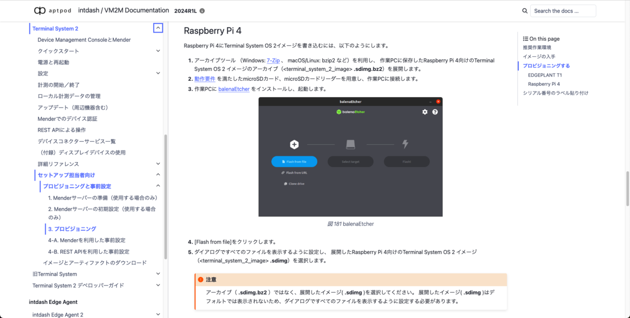Viewport: 630px width, 318px height.
Task: Open 4-B. REST APIを利用した事前設定
Action: (89, 251)
